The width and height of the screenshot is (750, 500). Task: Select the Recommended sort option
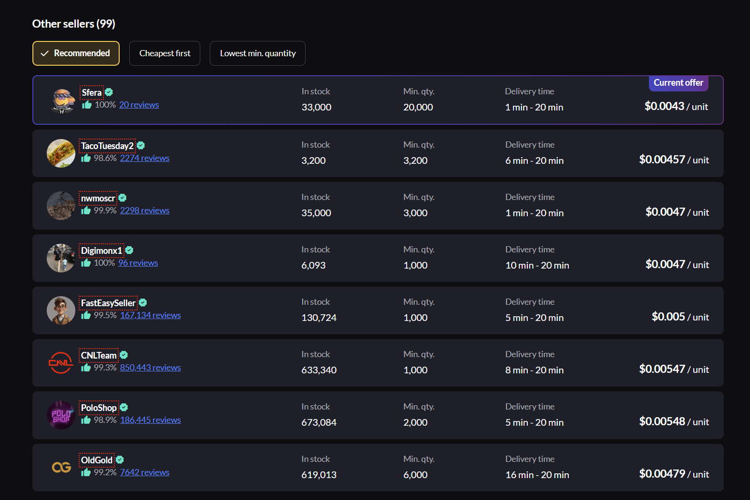tap(76, 53)
